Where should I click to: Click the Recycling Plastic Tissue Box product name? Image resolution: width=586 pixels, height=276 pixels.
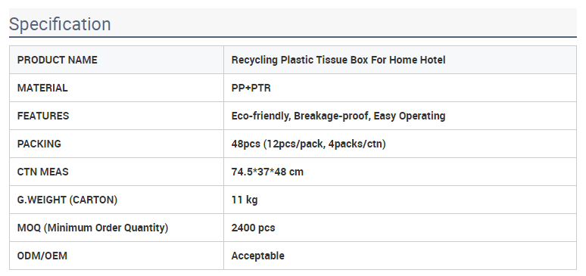click(338, 60)
